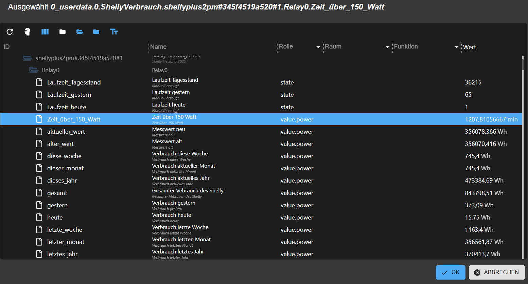Select the letztes_jahr state

coord(261,254)
